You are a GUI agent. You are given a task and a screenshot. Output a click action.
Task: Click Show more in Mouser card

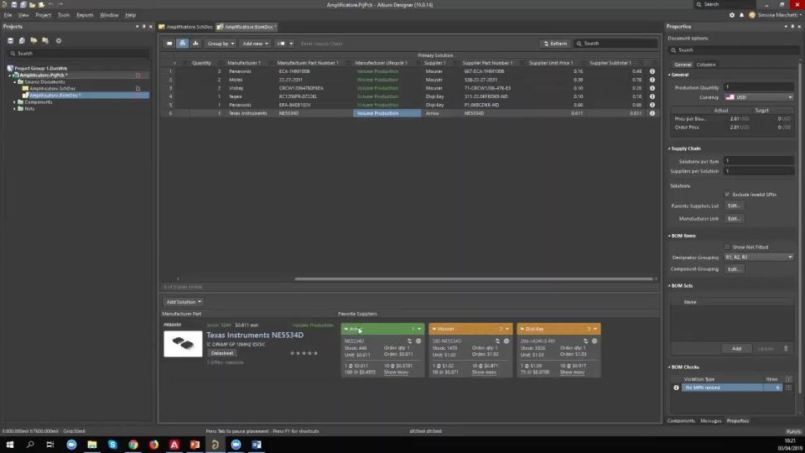(x=484, y=372)
